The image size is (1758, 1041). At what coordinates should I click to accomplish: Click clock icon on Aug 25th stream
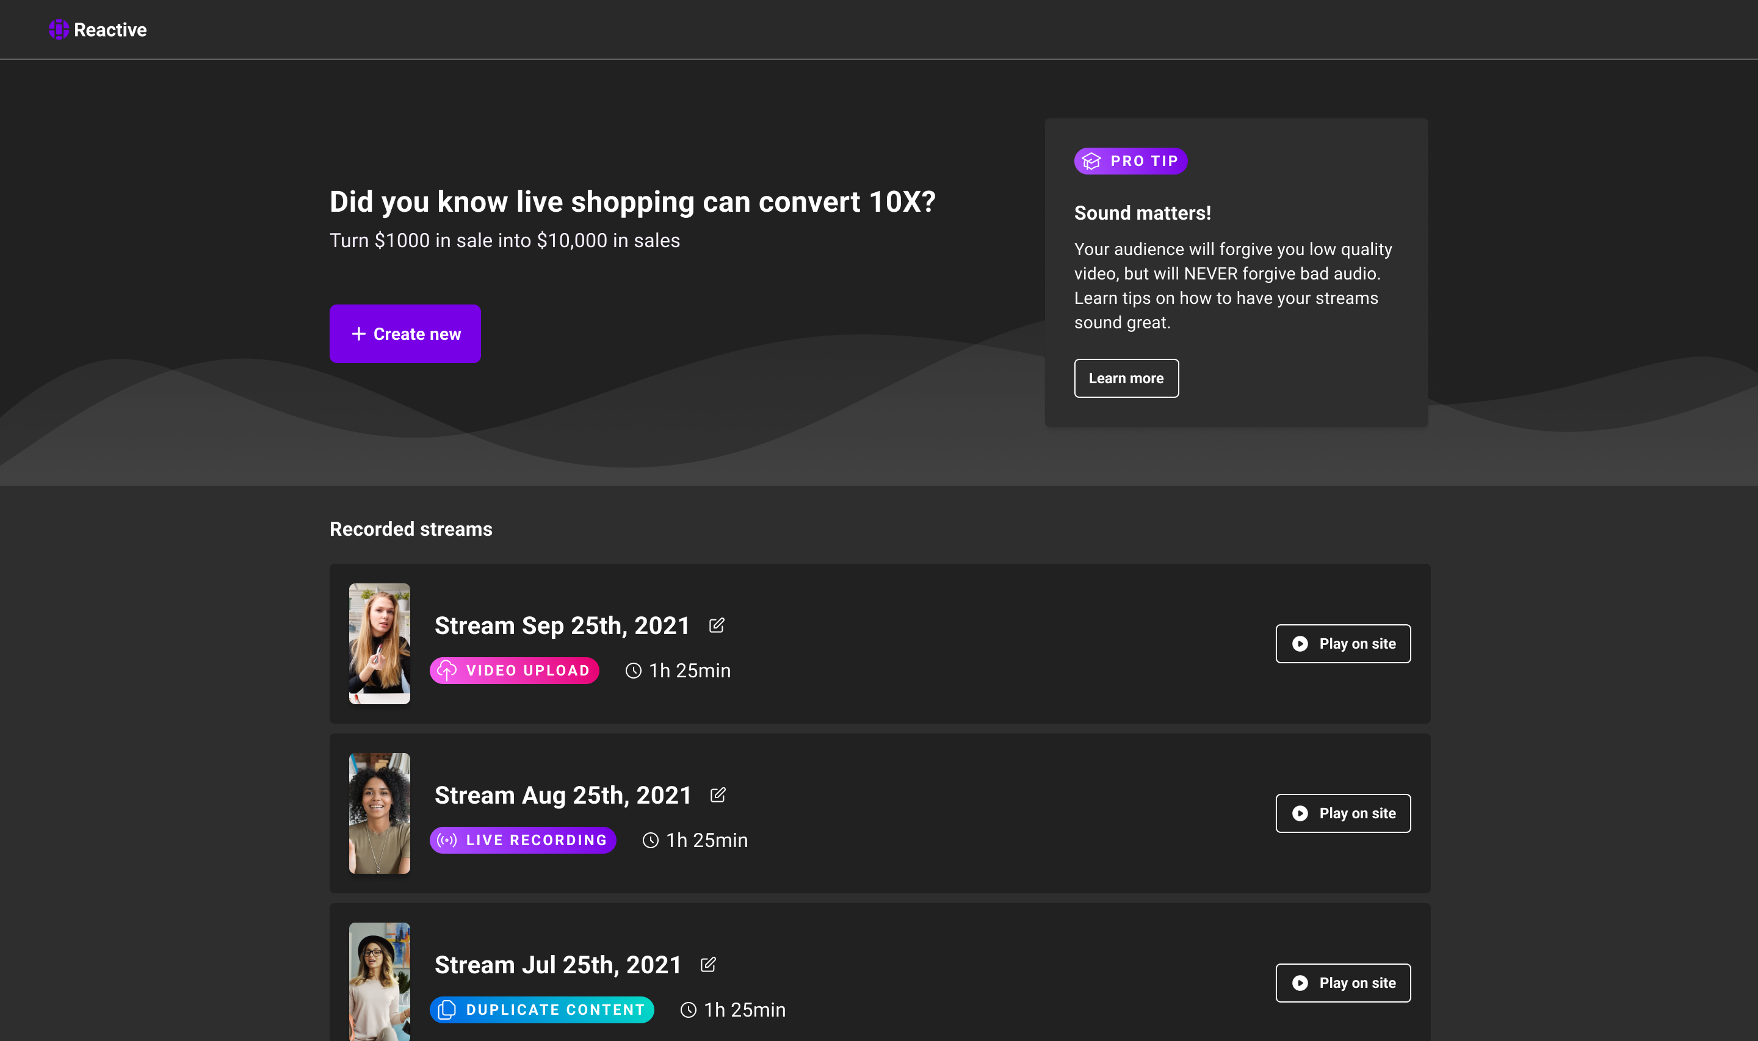pos(650,840)
